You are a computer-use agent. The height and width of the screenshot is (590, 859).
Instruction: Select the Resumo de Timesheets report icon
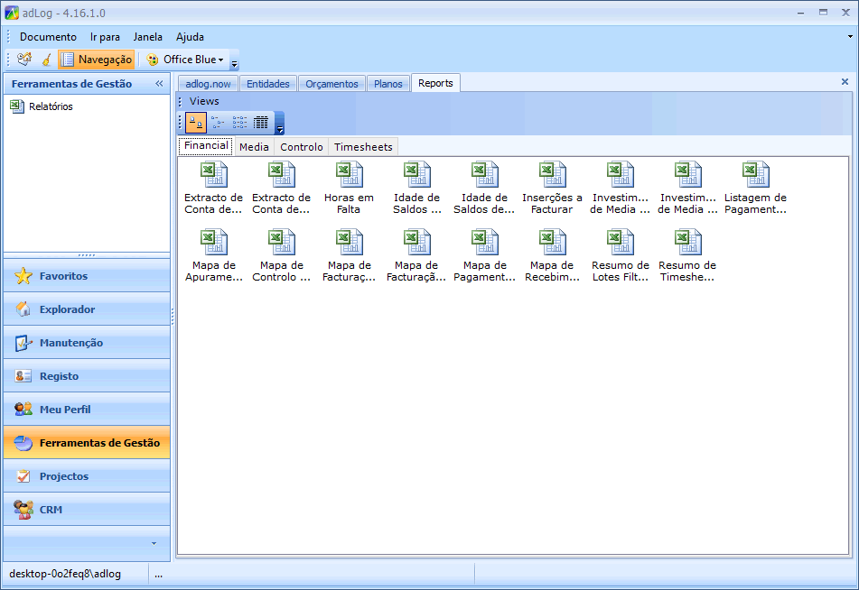[x=687, y=243]
